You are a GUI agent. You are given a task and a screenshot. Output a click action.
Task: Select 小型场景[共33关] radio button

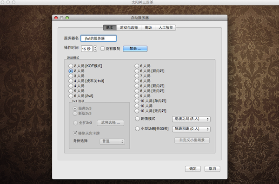[137, 129]
